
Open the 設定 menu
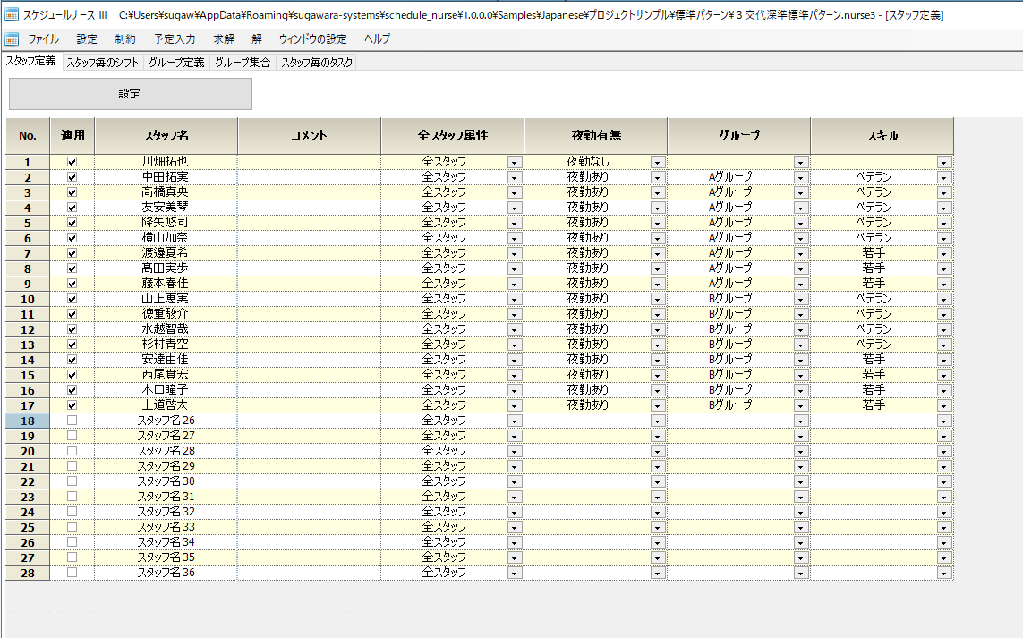pyautogui.click(x=86, y=39)
